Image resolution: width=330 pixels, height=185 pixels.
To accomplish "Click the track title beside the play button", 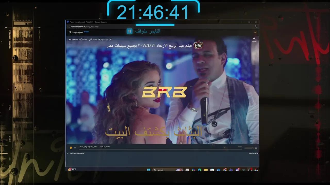I will [94, 147].
